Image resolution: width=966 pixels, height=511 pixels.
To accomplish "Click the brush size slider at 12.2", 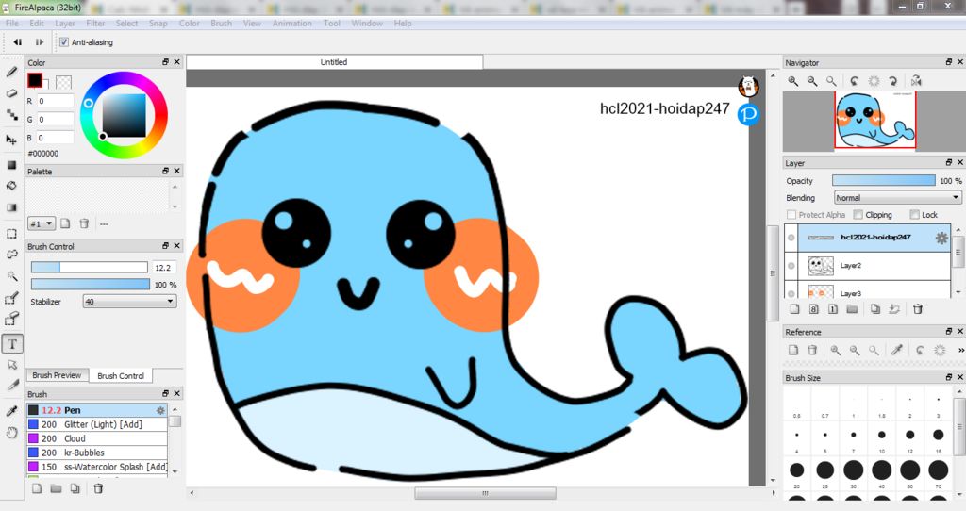I will coord(90,267).
